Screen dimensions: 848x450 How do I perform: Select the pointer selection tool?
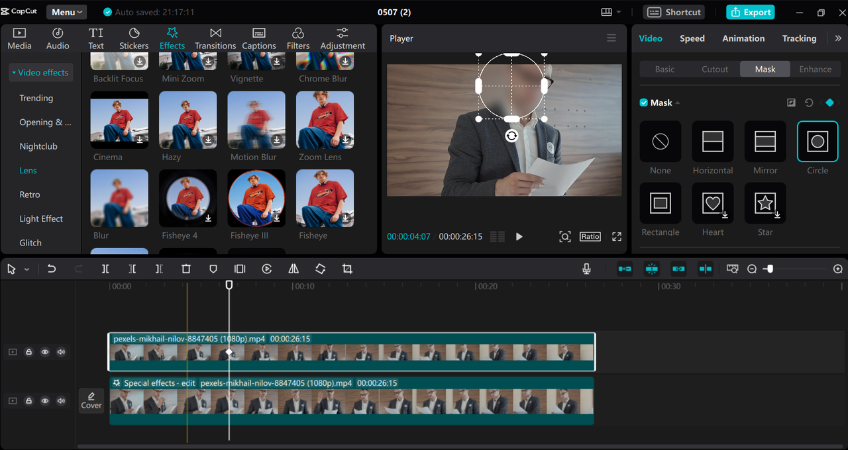11,269
